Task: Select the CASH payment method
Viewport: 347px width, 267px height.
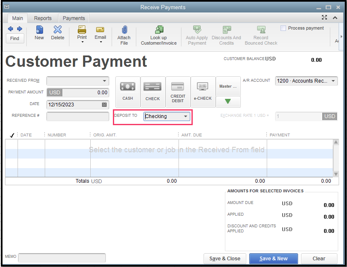Action: point(128,91)
